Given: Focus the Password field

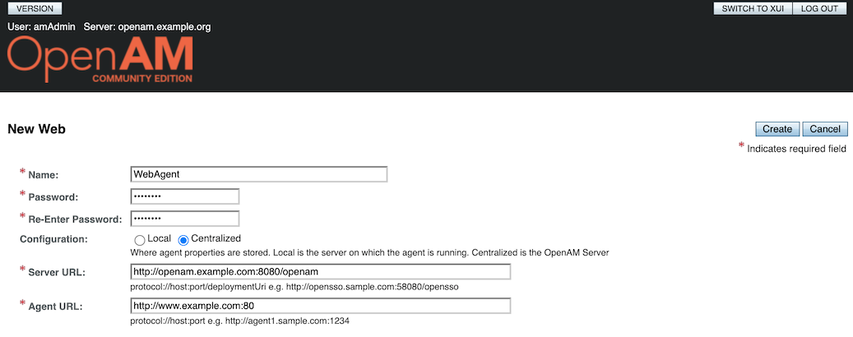Looking at the screenshot, I should [x=185, y=196].
